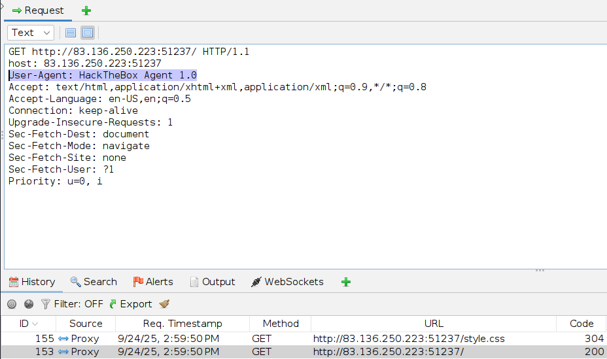
Task: Open the history Filter settings
Action: 72,304
